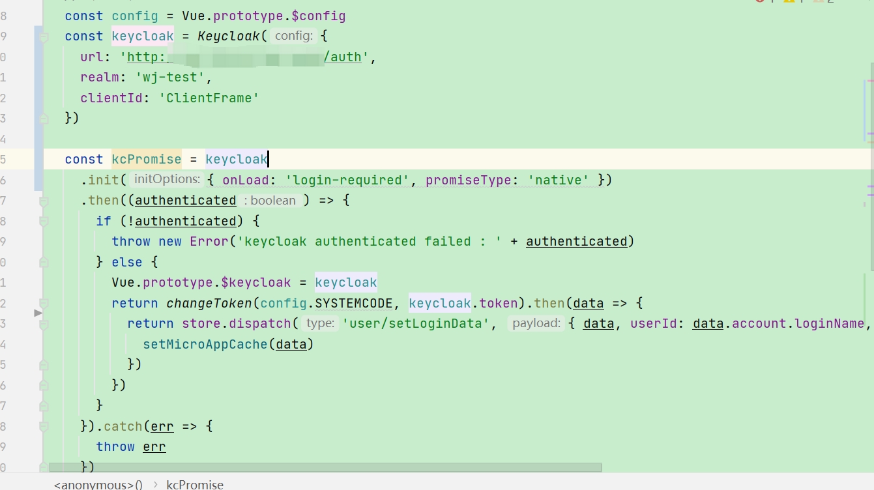Click the gutter folding marker beside the keycloak constant
The height and width of the screenshot is (490, 874).
pyautogui.click(x=44, y=37)
